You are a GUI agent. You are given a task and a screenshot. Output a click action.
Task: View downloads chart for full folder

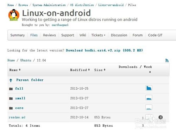tap(149, 88)
